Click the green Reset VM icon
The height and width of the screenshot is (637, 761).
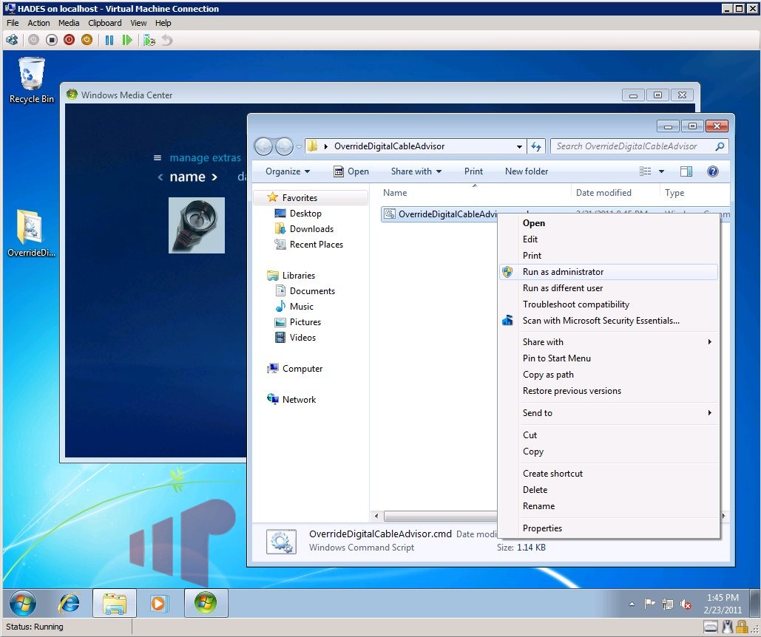[126, 40]
